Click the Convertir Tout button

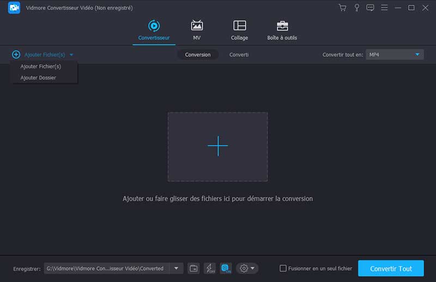tap(391, 268)
